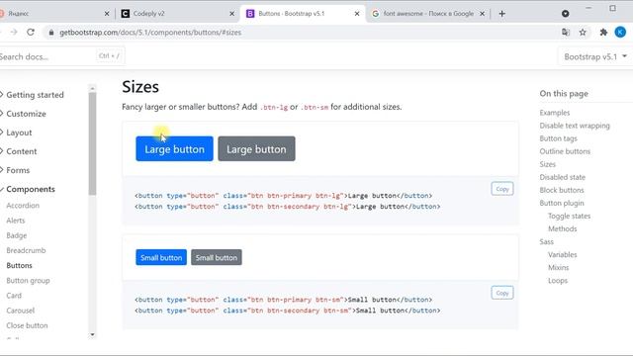This screenshot has width=633, height=356.
Task: Click the site lock icon in address bar
Action: point(50,33)
